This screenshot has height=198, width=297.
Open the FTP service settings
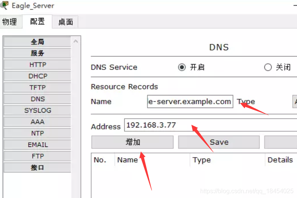(37, 156)
